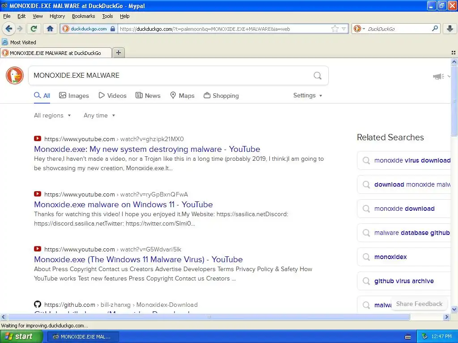Click the vertical scrollbar down arrow
This screenshot has width=458, height=343.
coord(454,309)
